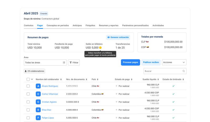Click the list icon in Todas las áreas field
The height and width of the screenshot is (122, 210).
point(64,63)
